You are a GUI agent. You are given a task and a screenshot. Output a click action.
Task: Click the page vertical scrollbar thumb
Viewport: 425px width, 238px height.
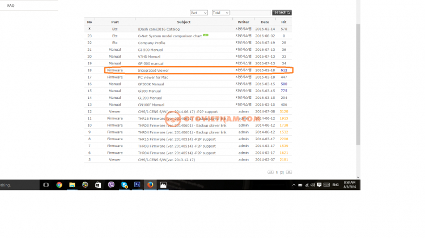tap(358, 84)
